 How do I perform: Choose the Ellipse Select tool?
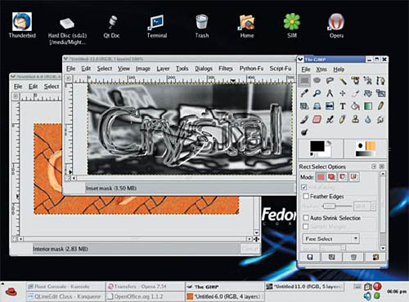click(x=317, y=80)
